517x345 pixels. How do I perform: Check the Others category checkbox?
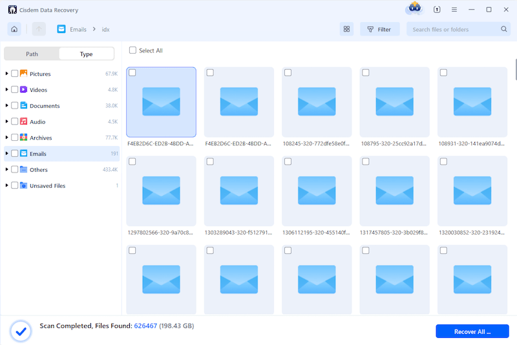click(x=14, y=169)
